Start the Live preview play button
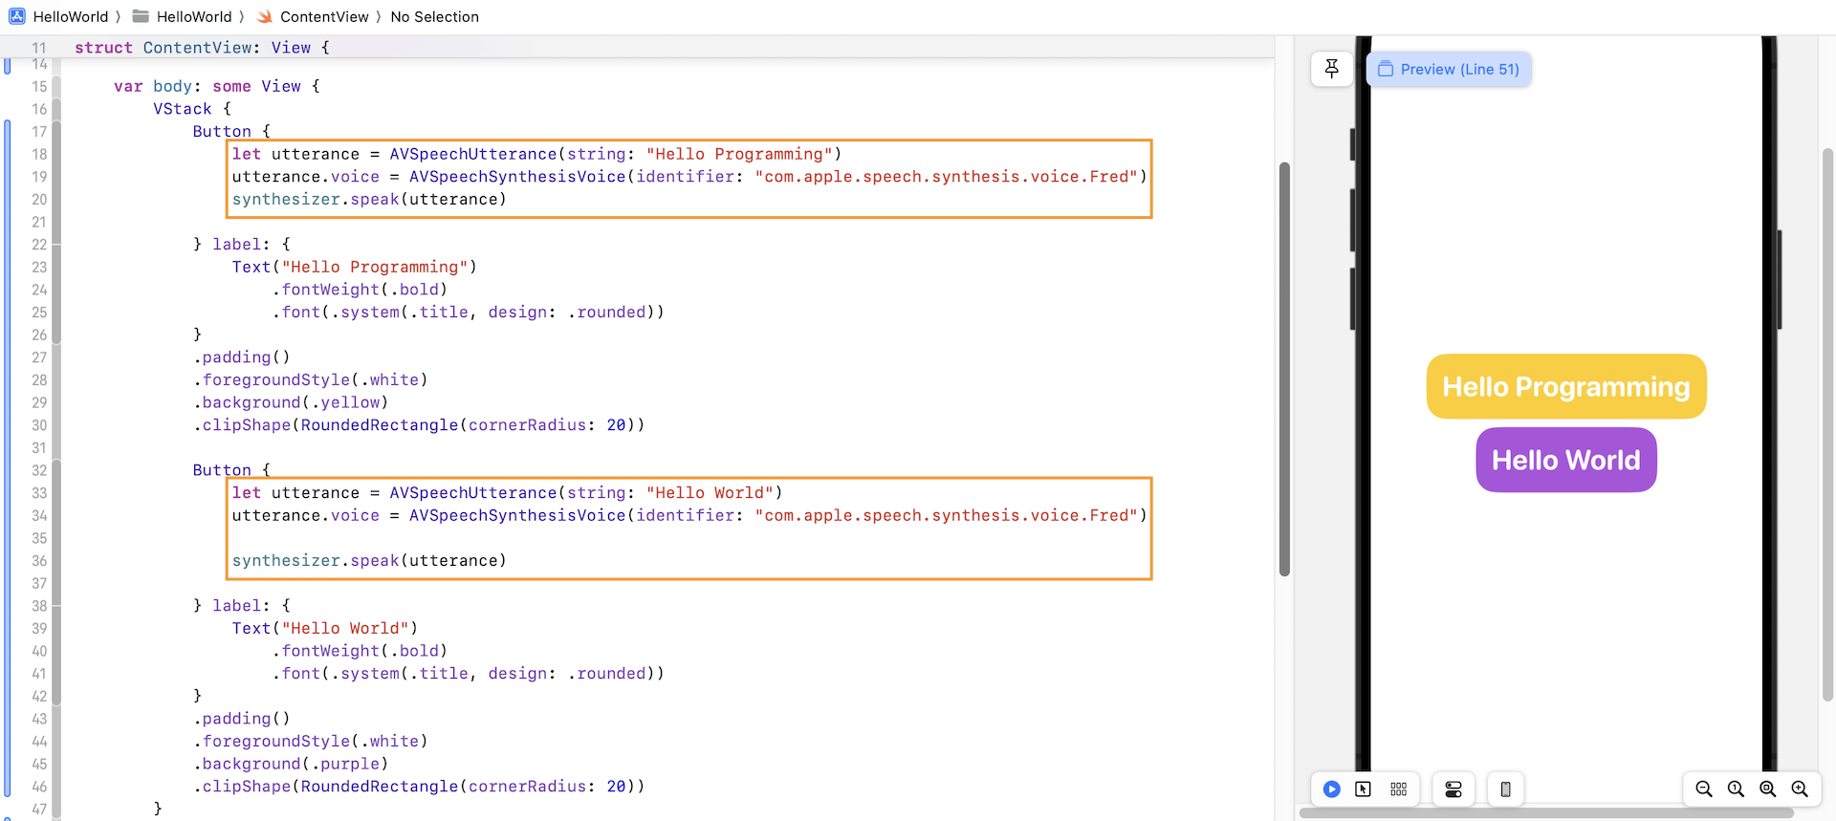Screen dimensions: 1836x821 point(1331,789)
